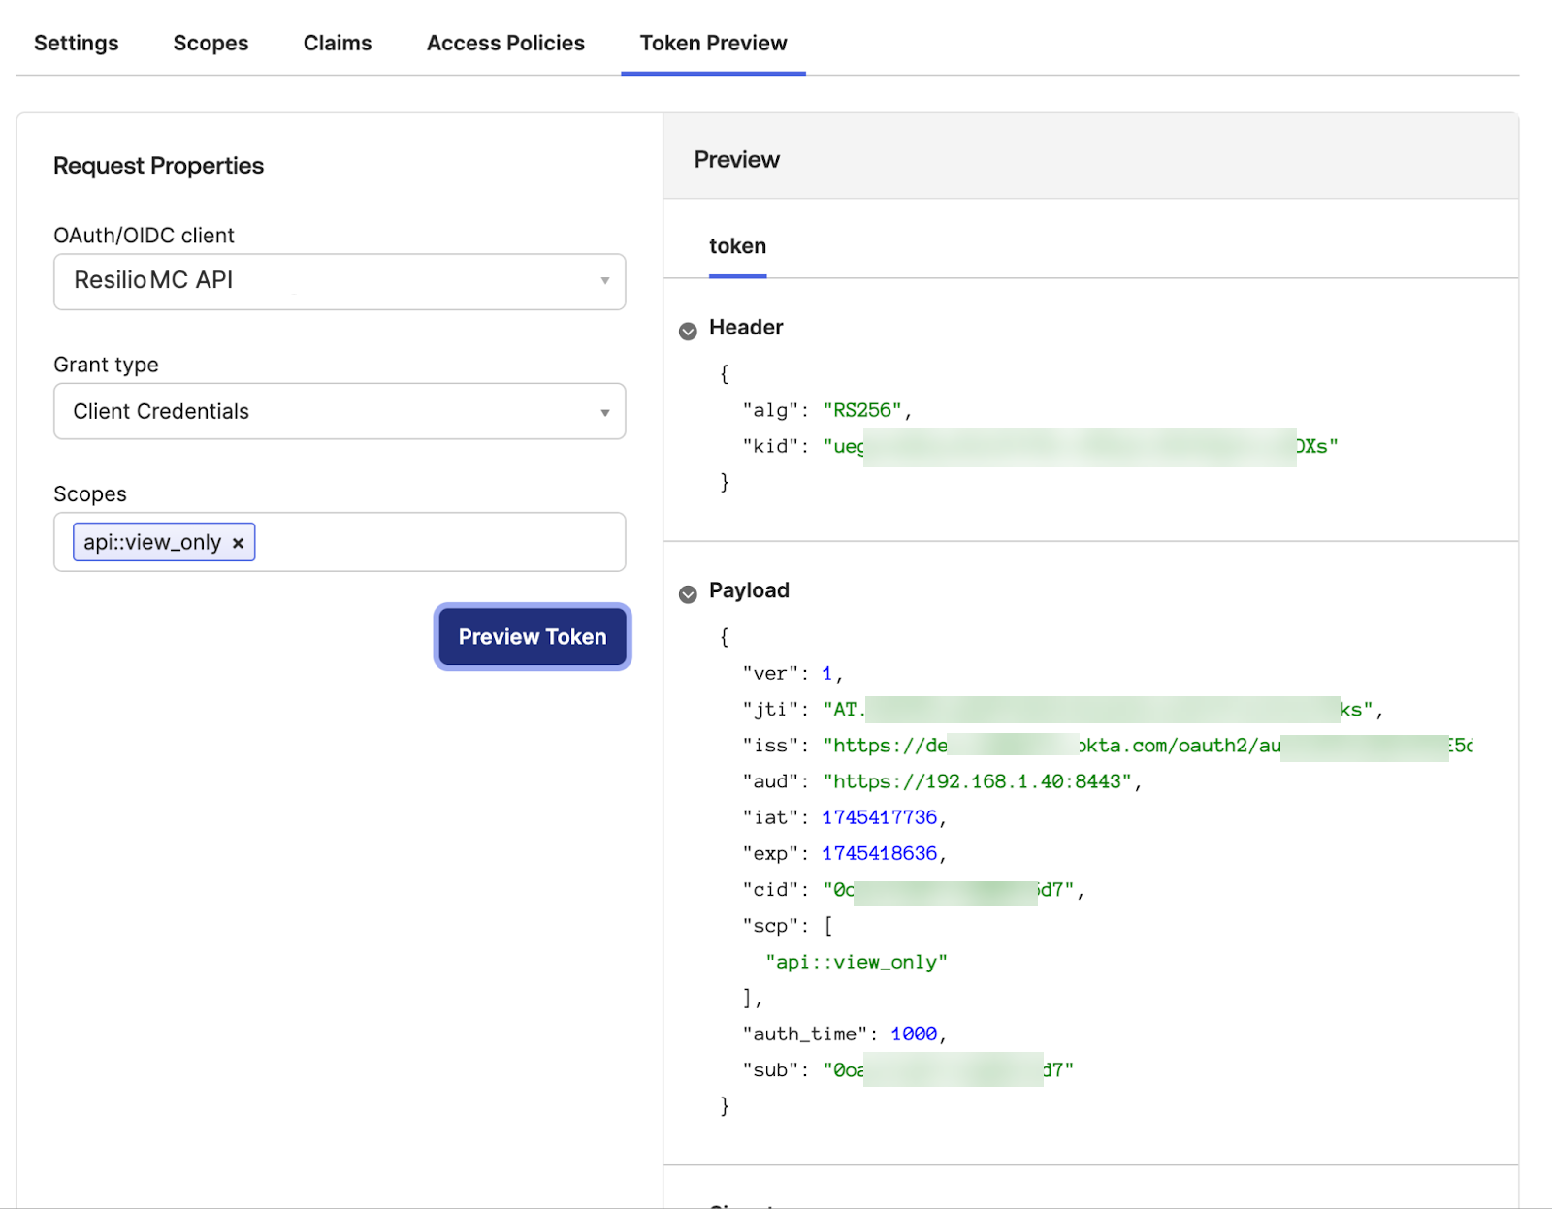Open the OAuth/OIDC client dropdown

coord(339,281)
